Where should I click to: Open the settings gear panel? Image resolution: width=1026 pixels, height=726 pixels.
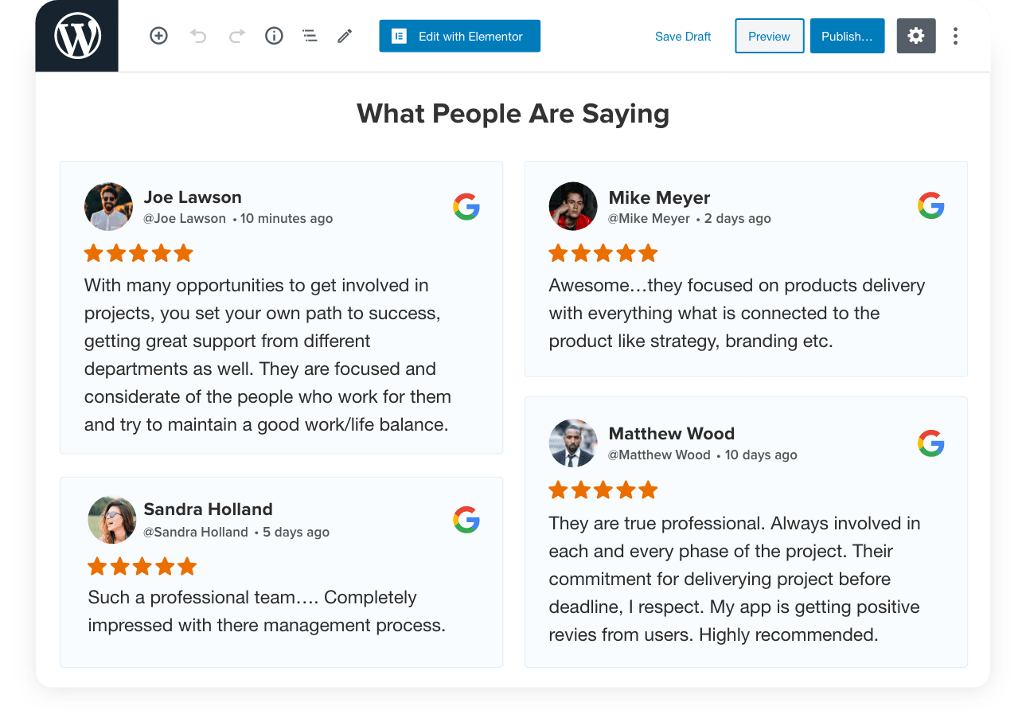click(916, 36)
